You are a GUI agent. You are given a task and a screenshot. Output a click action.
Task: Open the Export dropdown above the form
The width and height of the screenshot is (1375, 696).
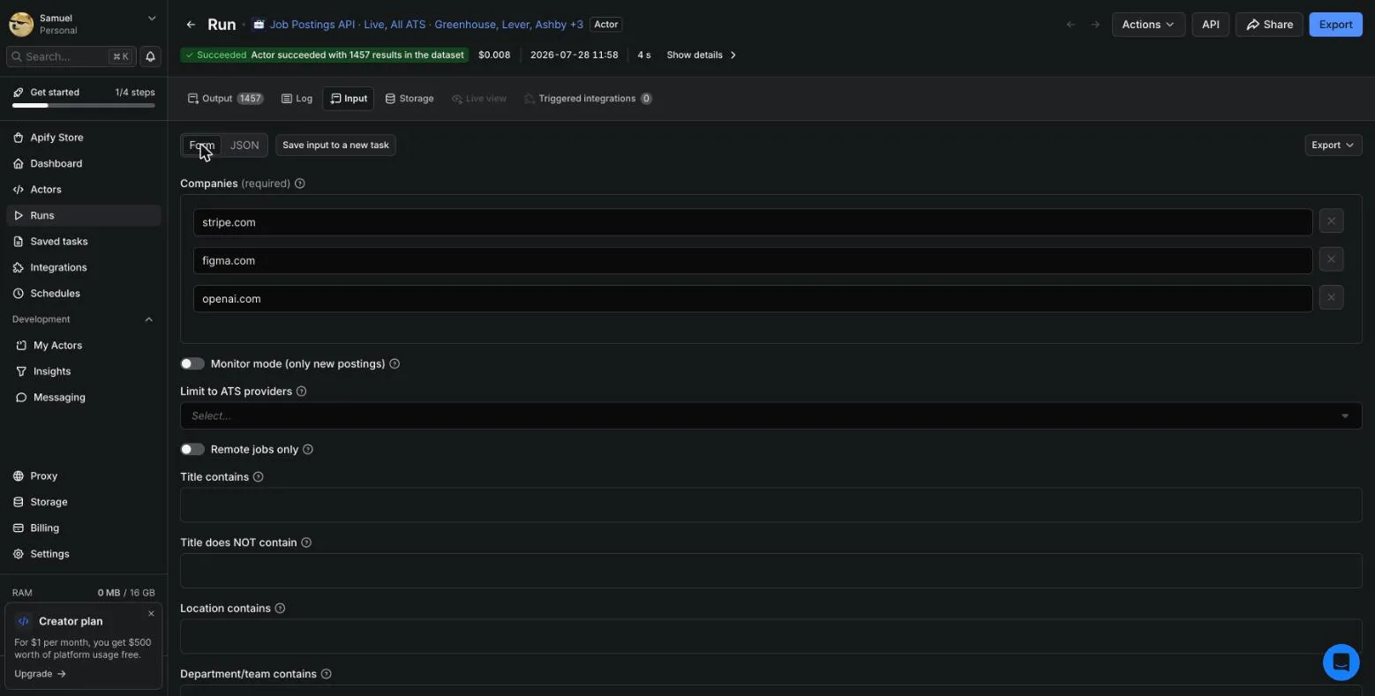[x=1333, y=146]
